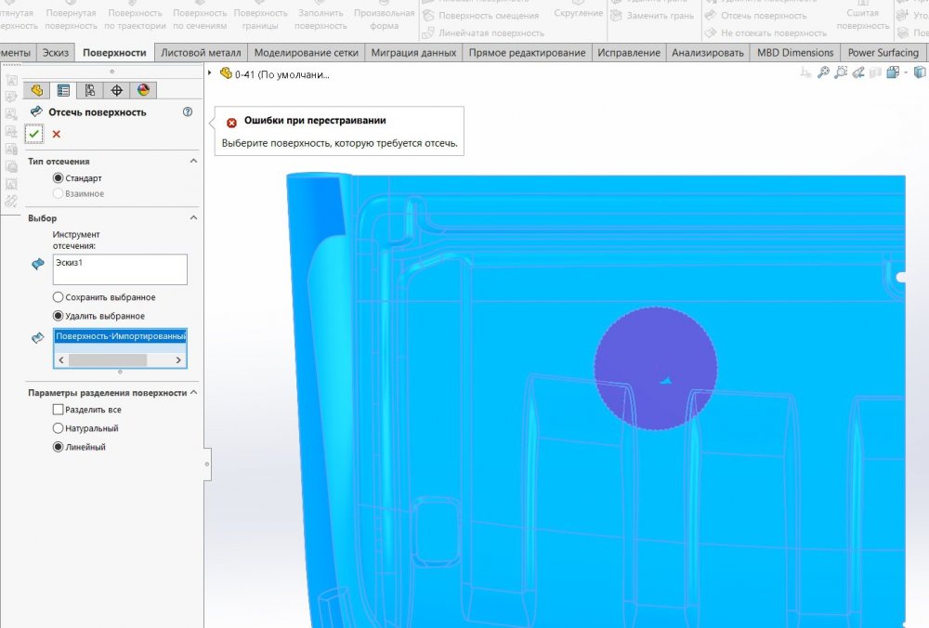Select the Натуральный split option

tap(58, 427)
